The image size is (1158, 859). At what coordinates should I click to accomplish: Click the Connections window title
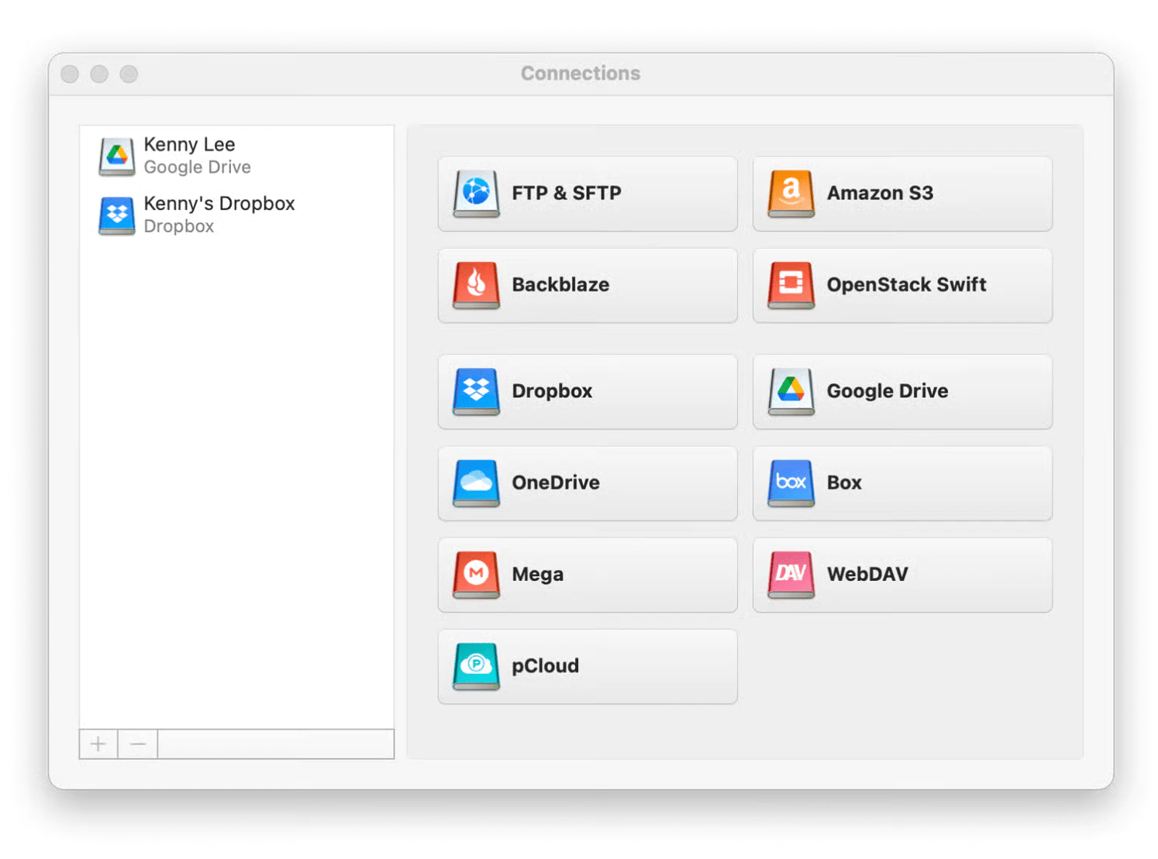[x=581, y=74]
